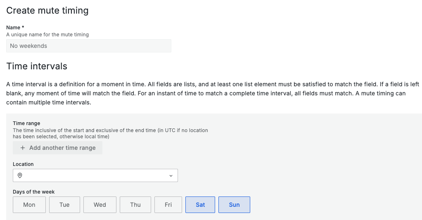Click the map pin icon in Location field
422x220 pixels.
(x=19, y=175)
